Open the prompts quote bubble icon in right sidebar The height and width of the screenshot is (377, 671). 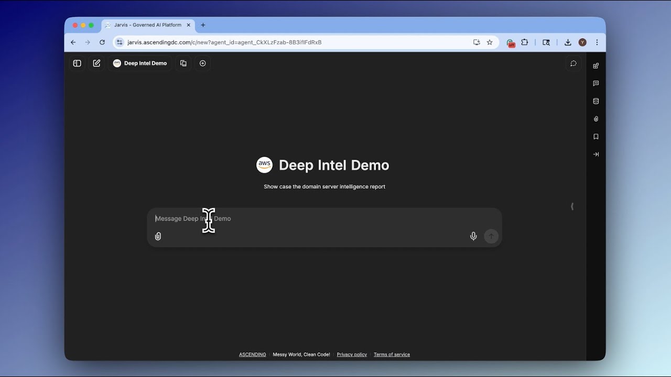(x=596, y=83)
